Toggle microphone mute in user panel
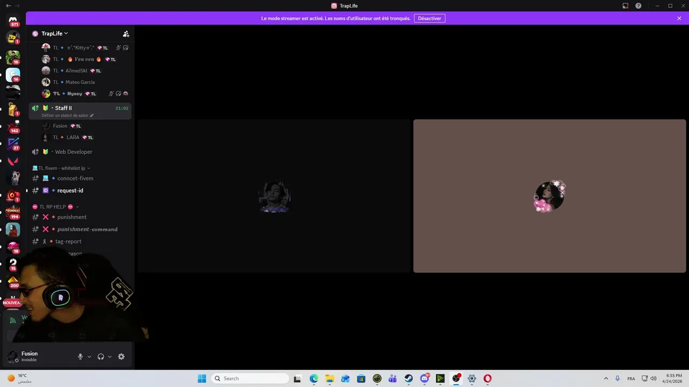The height and width of the screenshot is (387, 689). [x=80, y=356]
